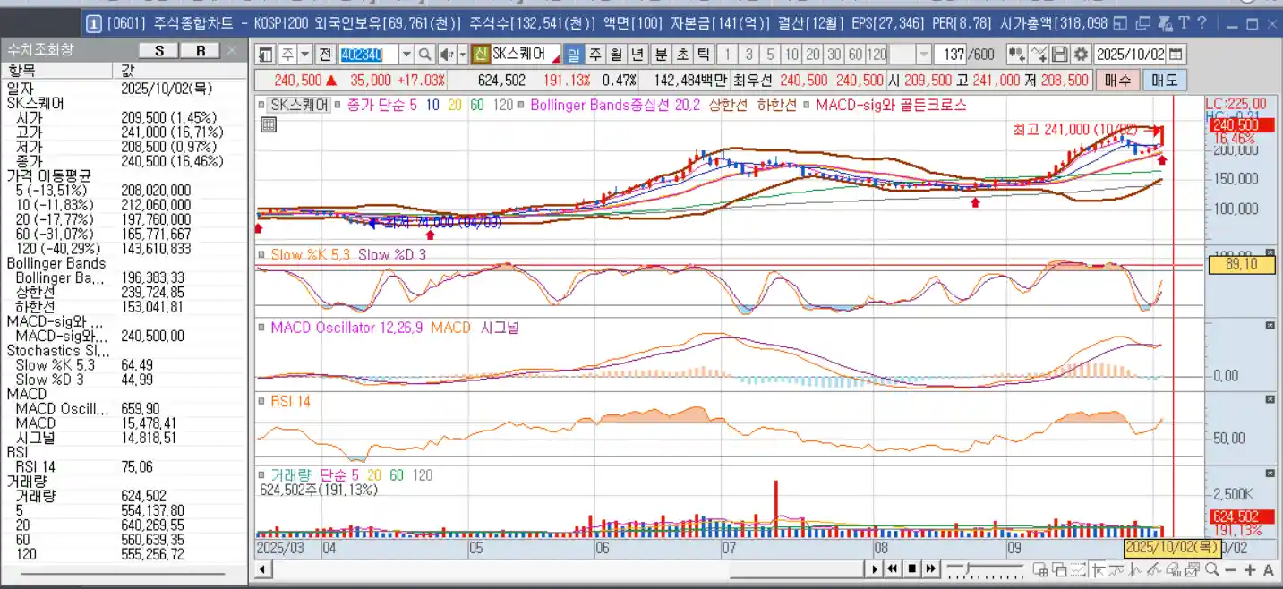Image resolution: width=1283 pixels, height=589 pixels.
Task: Click the plus zoom-in icon at bottom
Action: pyautogui.click(x=1250, y=569)
